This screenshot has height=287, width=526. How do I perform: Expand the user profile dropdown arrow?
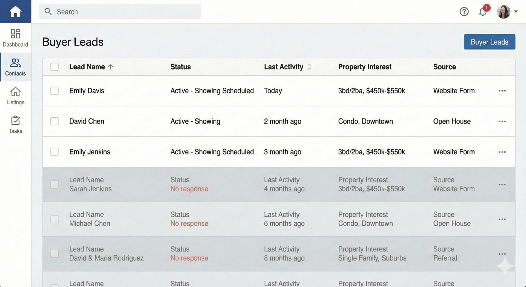click(516, 12)
